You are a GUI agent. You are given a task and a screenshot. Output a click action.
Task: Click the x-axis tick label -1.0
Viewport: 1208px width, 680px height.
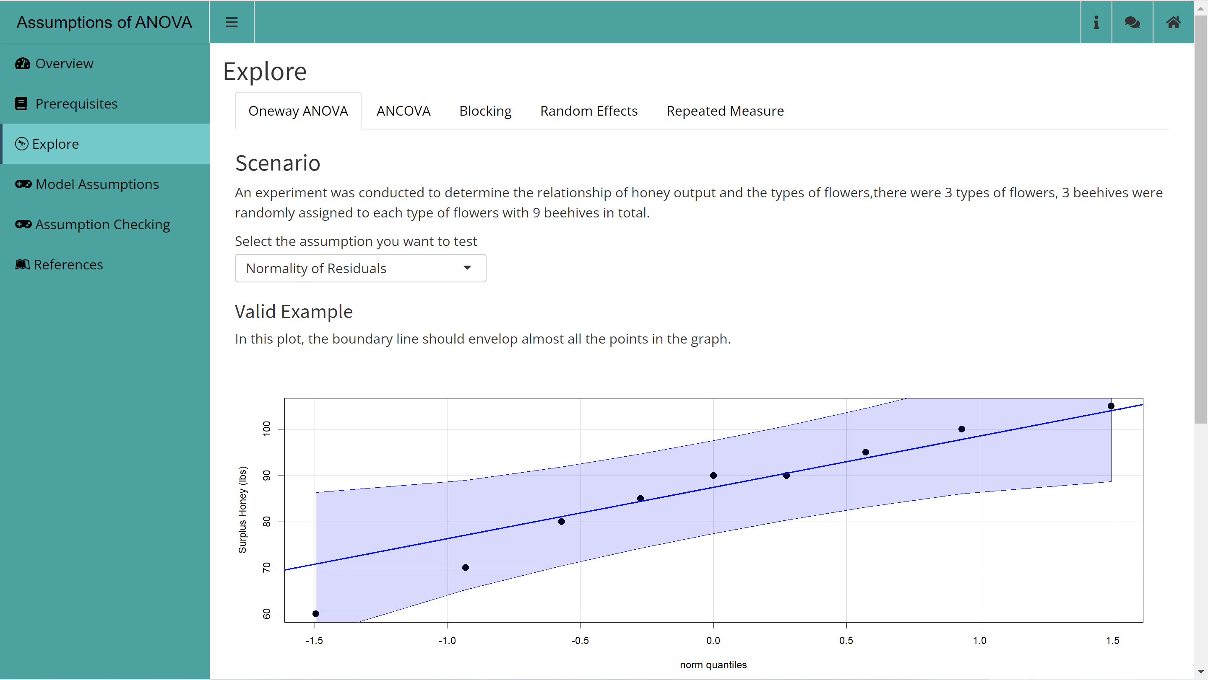pyautogui.click(x=447, y=641)
